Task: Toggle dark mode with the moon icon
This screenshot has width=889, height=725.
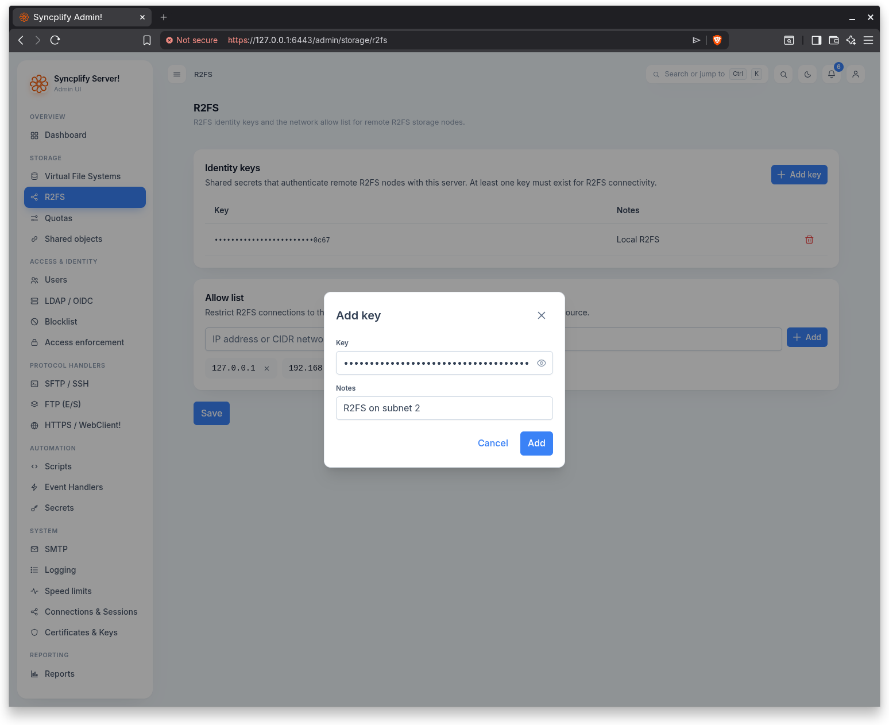Action: [x=807, y=74]
